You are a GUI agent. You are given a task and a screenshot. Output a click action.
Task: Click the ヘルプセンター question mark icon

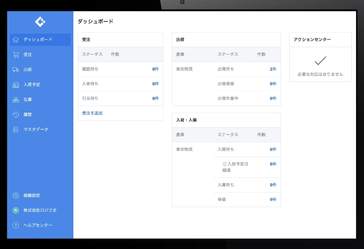click(x=15, y=225)
